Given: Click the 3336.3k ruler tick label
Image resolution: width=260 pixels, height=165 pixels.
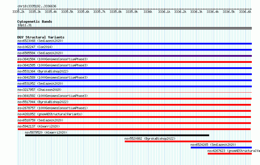Looking at the screenshot, I should click(196, 12).
